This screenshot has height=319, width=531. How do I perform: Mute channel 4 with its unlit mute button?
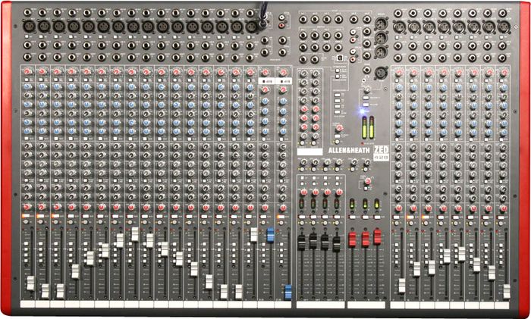click(x=71, y=216)
